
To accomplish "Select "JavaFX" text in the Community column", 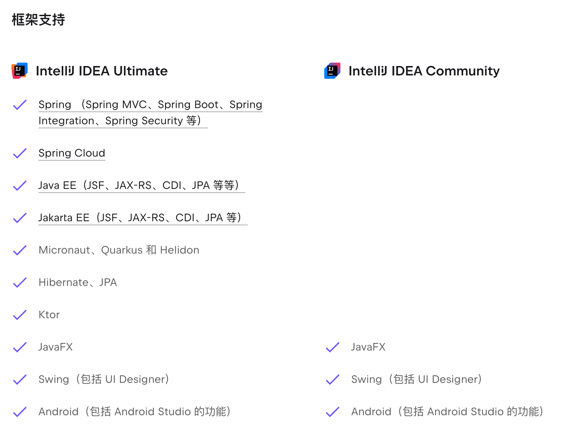I will coord(368,347).
